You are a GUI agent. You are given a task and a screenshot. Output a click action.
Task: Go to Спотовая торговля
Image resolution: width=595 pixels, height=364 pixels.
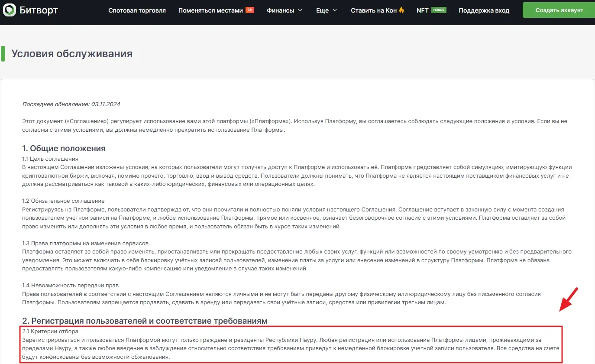[137, 10]
